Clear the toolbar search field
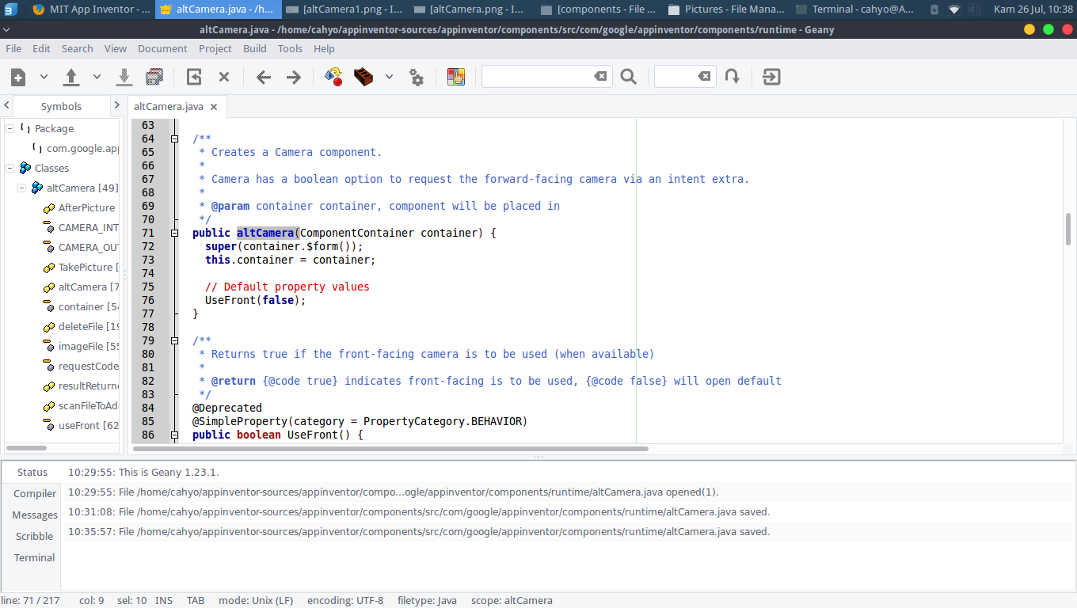 point(601,77)
